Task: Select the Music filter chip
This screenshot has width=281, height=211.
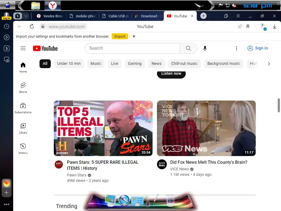Action: [96, 64]
